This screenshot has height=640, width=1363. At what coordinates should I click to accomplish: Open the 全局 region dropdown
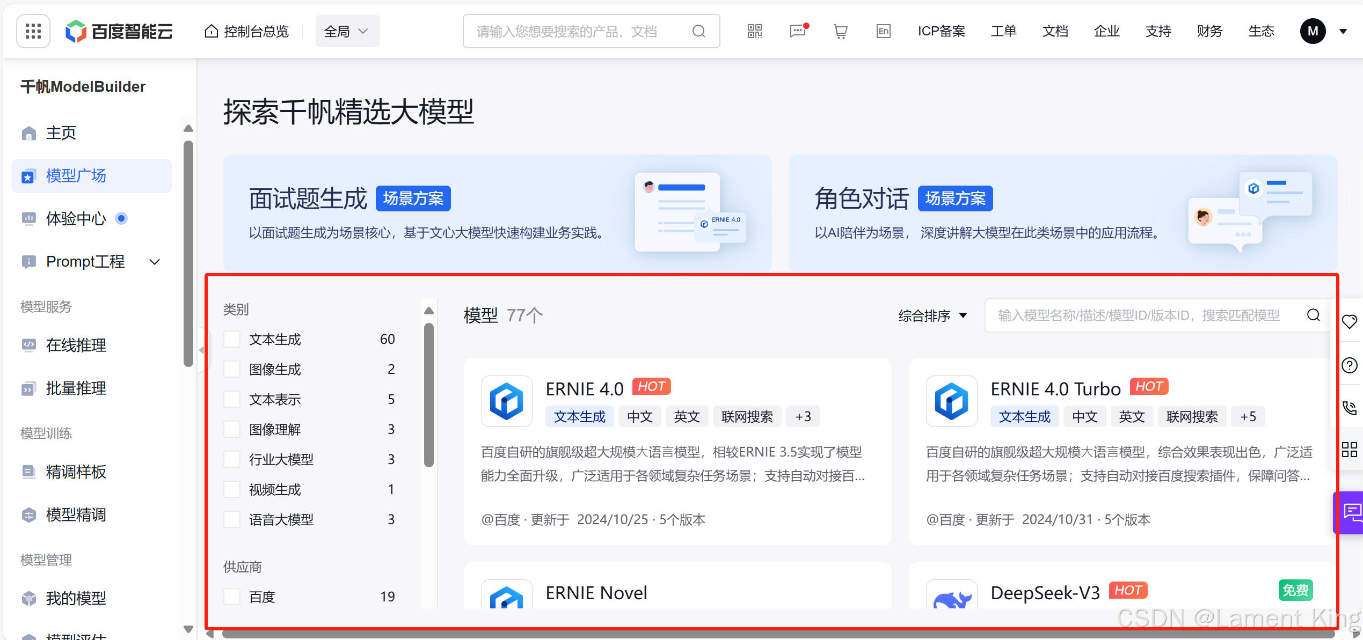[347, 31]
